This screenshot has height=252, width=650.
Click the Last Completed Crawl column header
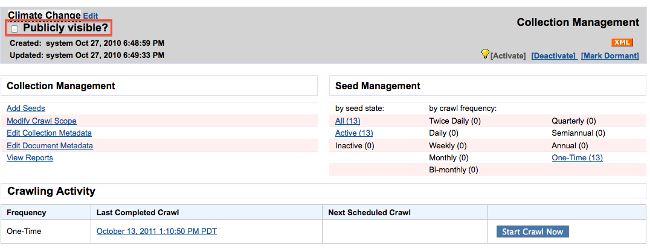(138, 212)
